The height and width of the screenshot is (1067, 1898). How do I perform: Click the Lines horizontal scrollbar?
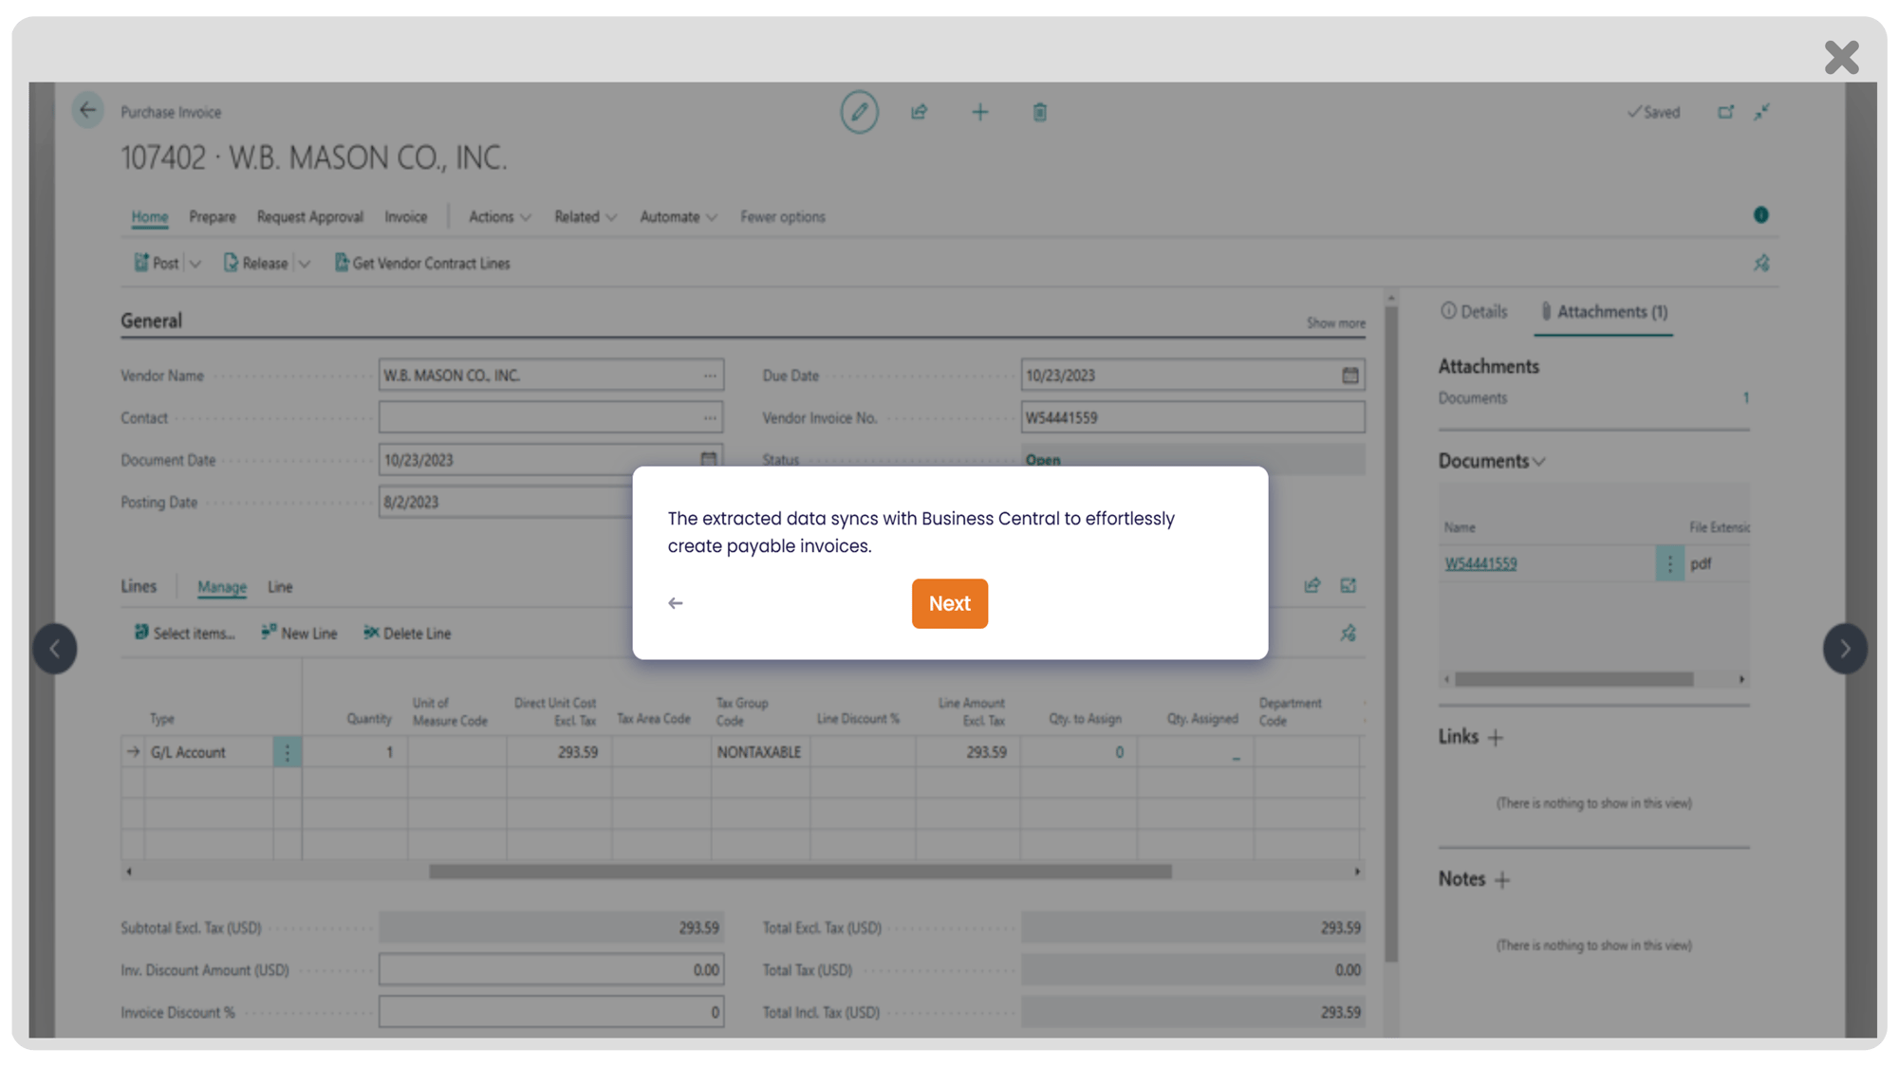coord(800,872)
